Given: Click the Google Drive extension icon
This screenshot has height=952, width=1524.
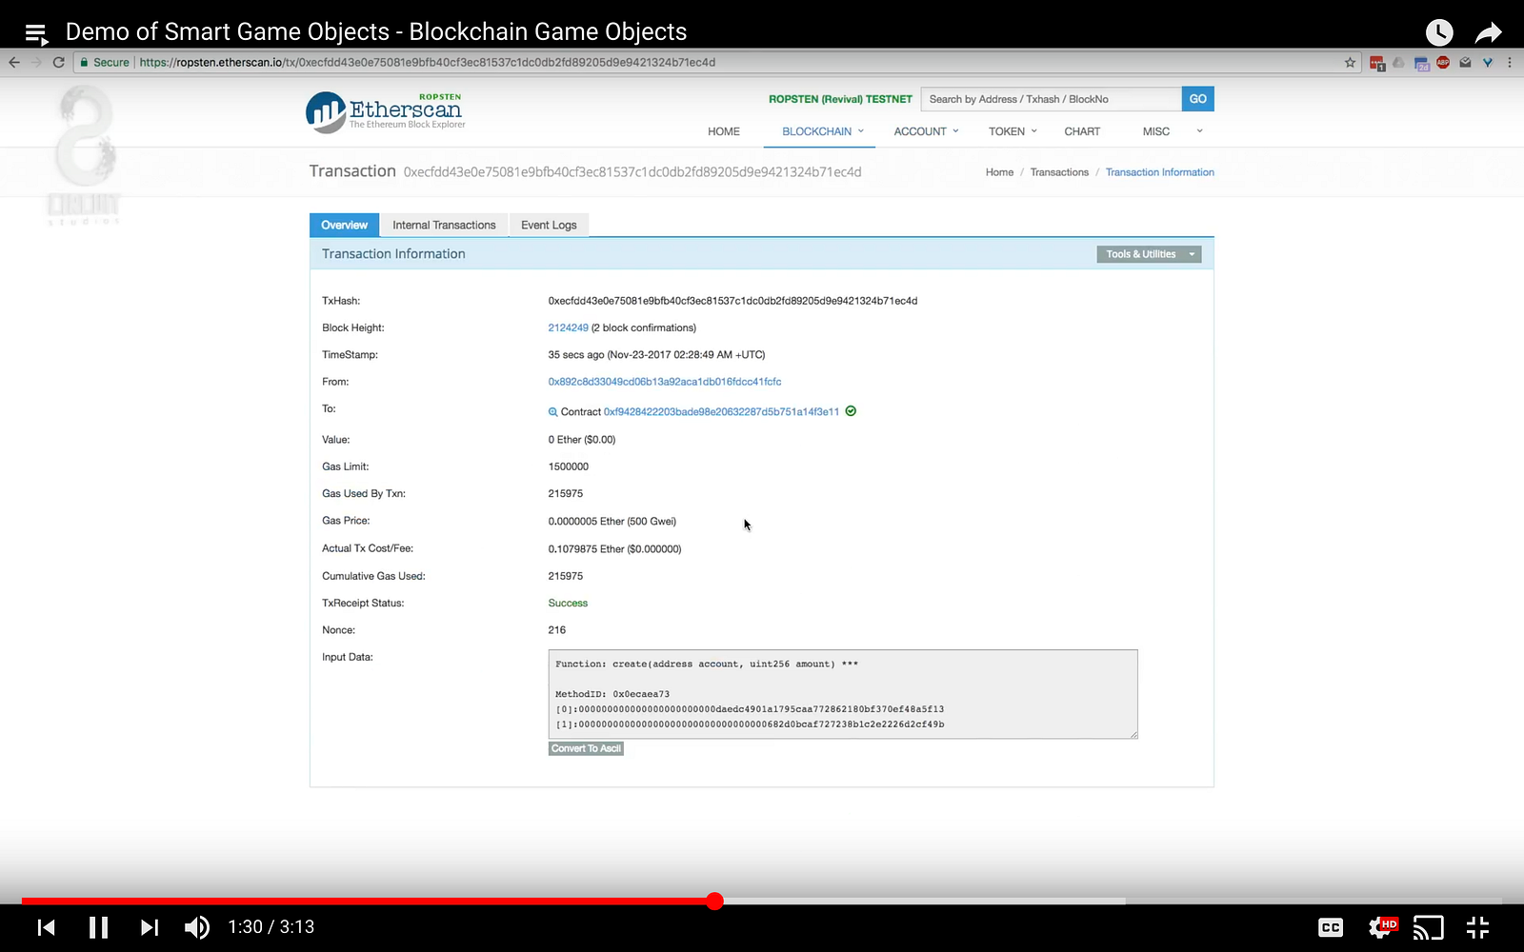Looking at the screenshot, I should (x=1399, y=63).
